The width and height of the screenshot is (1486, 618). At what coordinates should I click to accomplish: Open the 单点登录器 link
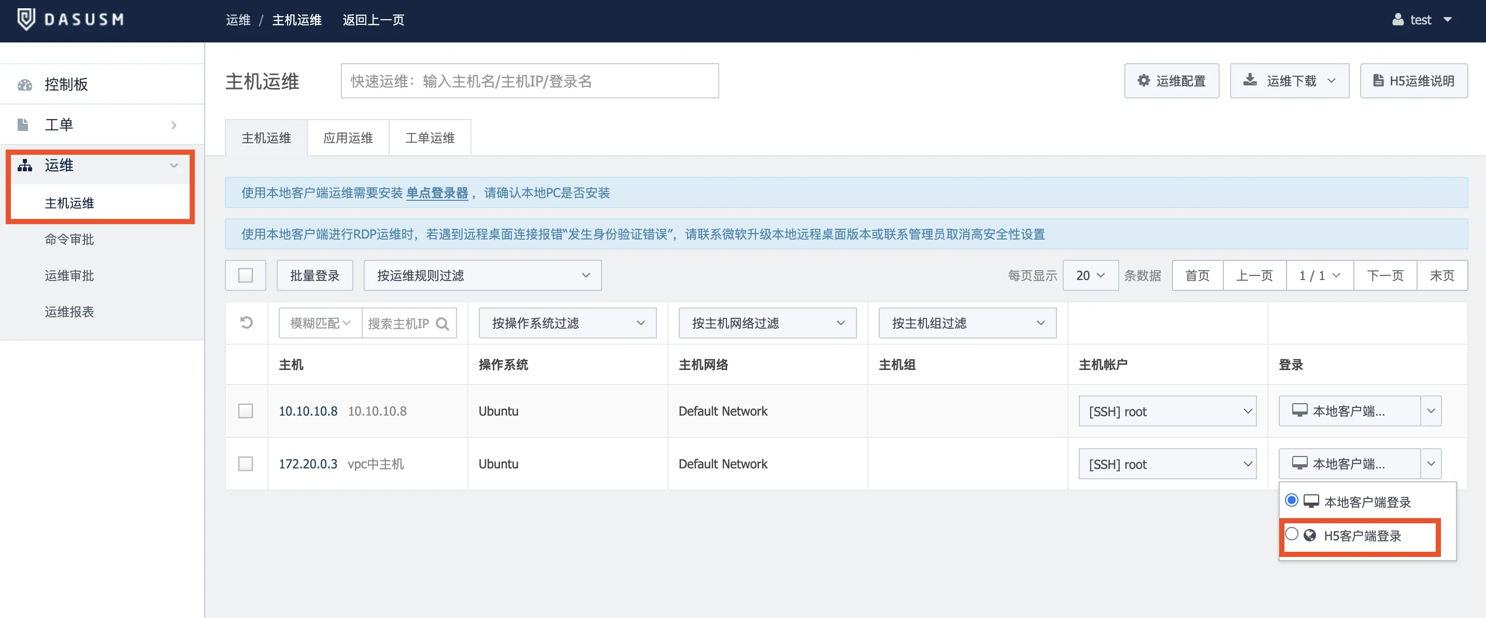click(437, 193)
